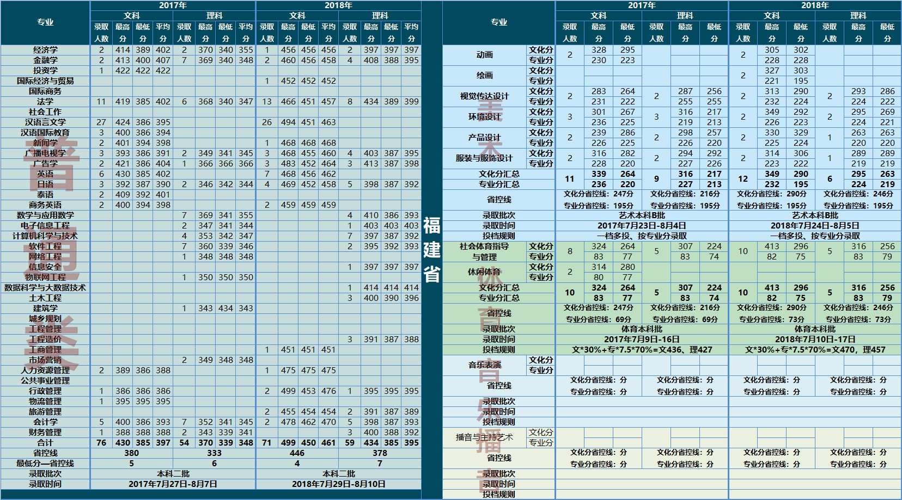Image resolution: width=902 pixels, height=500 pixels.
Task: Click the 动画 major cell
Action: click(x=484, y=55)
